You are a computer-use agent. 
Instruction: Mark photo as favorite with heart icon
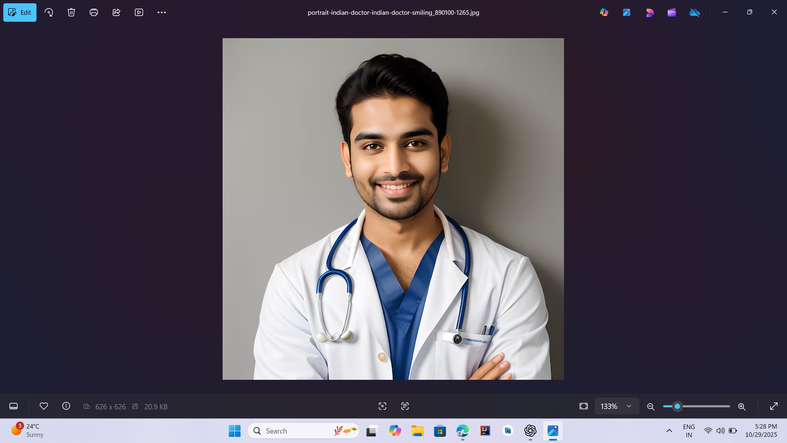44,406
